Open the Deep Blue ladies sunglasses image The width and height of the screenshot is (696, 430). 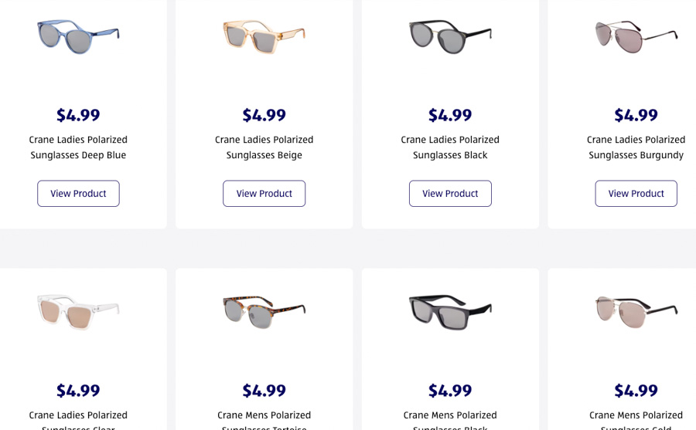[x=78, y=36]
